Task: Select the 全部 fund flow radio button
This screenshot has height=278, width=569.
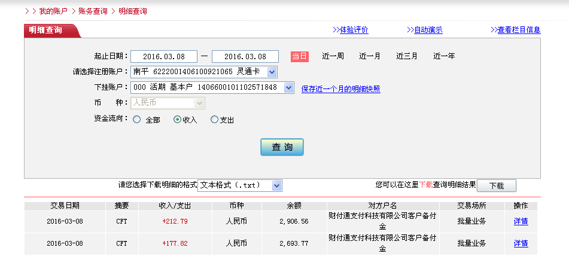Action: coord(137,120)
